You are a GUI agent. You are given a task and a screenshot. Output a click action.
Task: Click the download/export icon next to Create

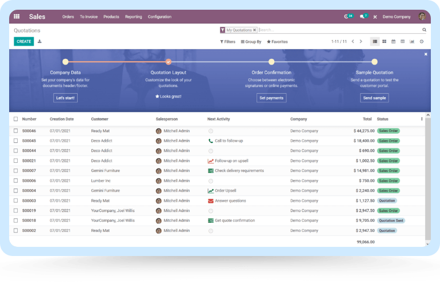coord(39,42)
